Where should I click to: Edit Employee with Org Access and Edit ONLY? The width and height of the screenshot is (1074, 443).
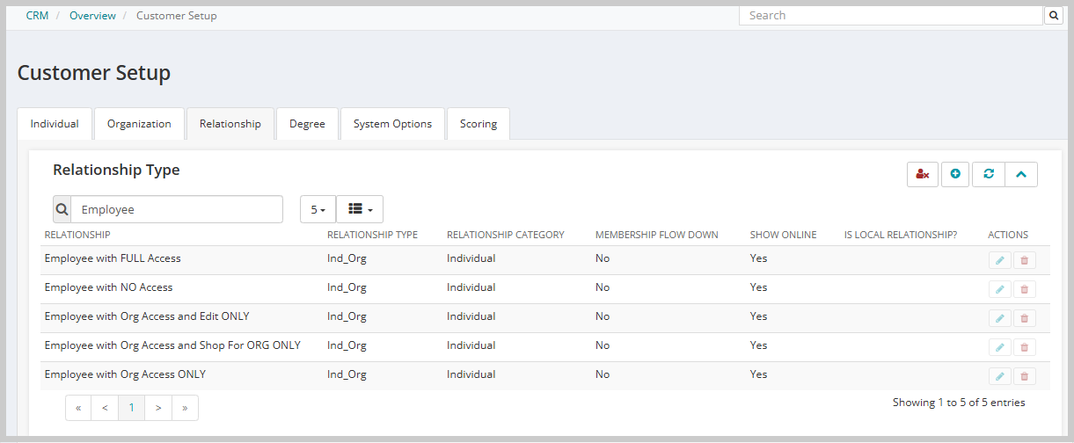999,318
